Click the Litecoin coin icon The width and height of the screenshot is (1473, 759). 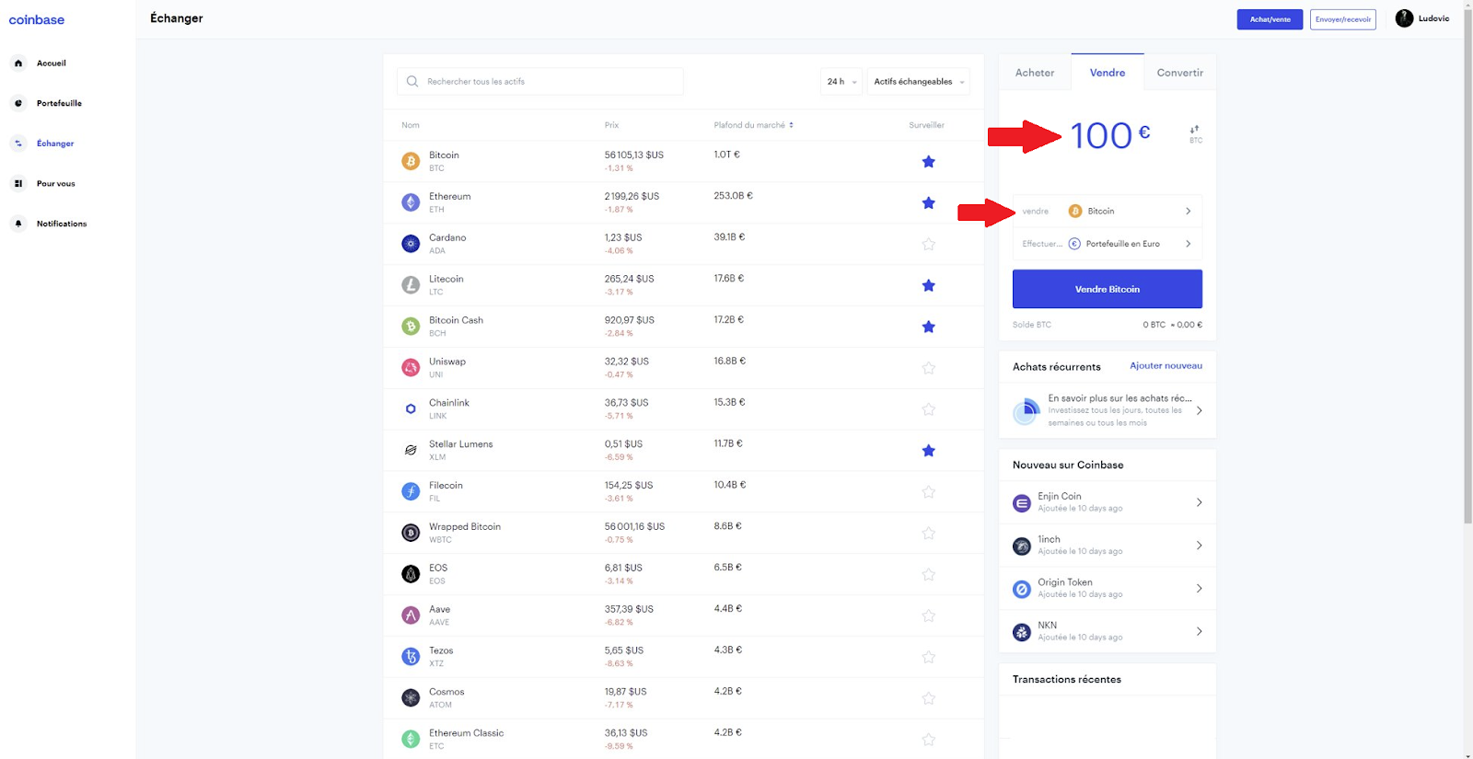411,285
